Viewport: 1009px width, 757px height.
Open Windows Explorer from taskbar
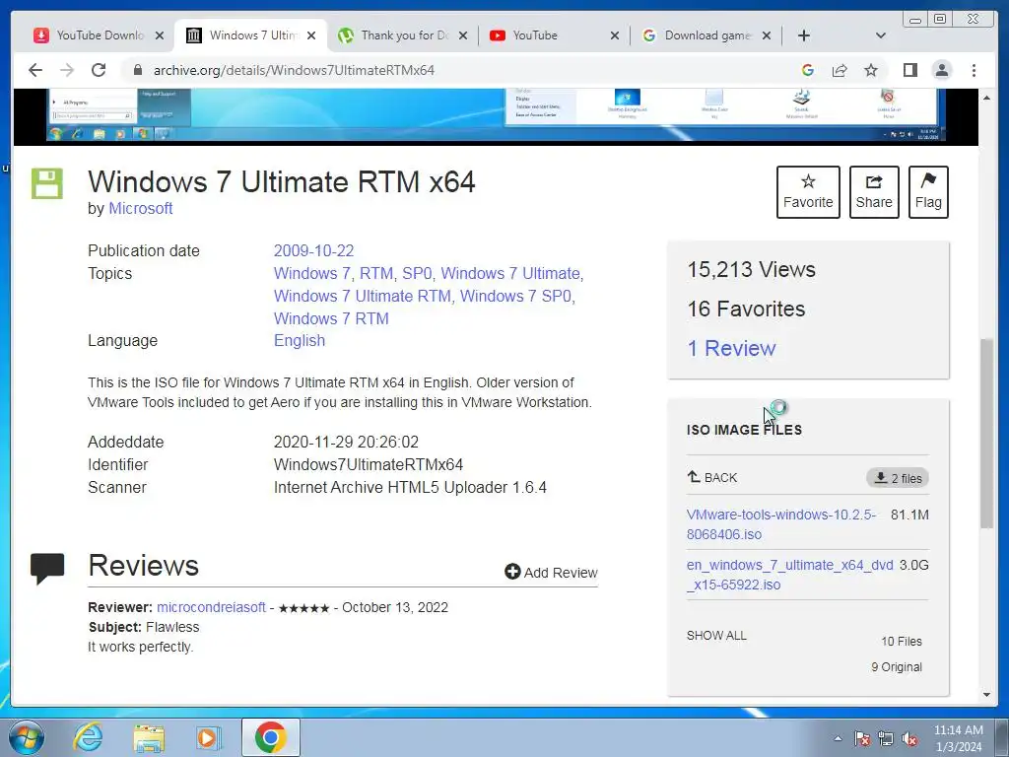coord(149,737)
